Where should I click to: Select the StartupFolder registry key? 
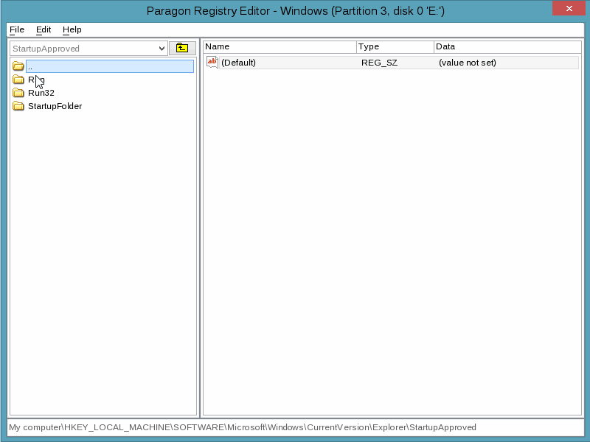[x=55, y=106]
